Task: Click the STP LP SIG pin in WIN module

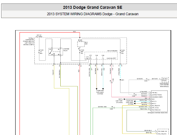Action: tap(155, 108)
